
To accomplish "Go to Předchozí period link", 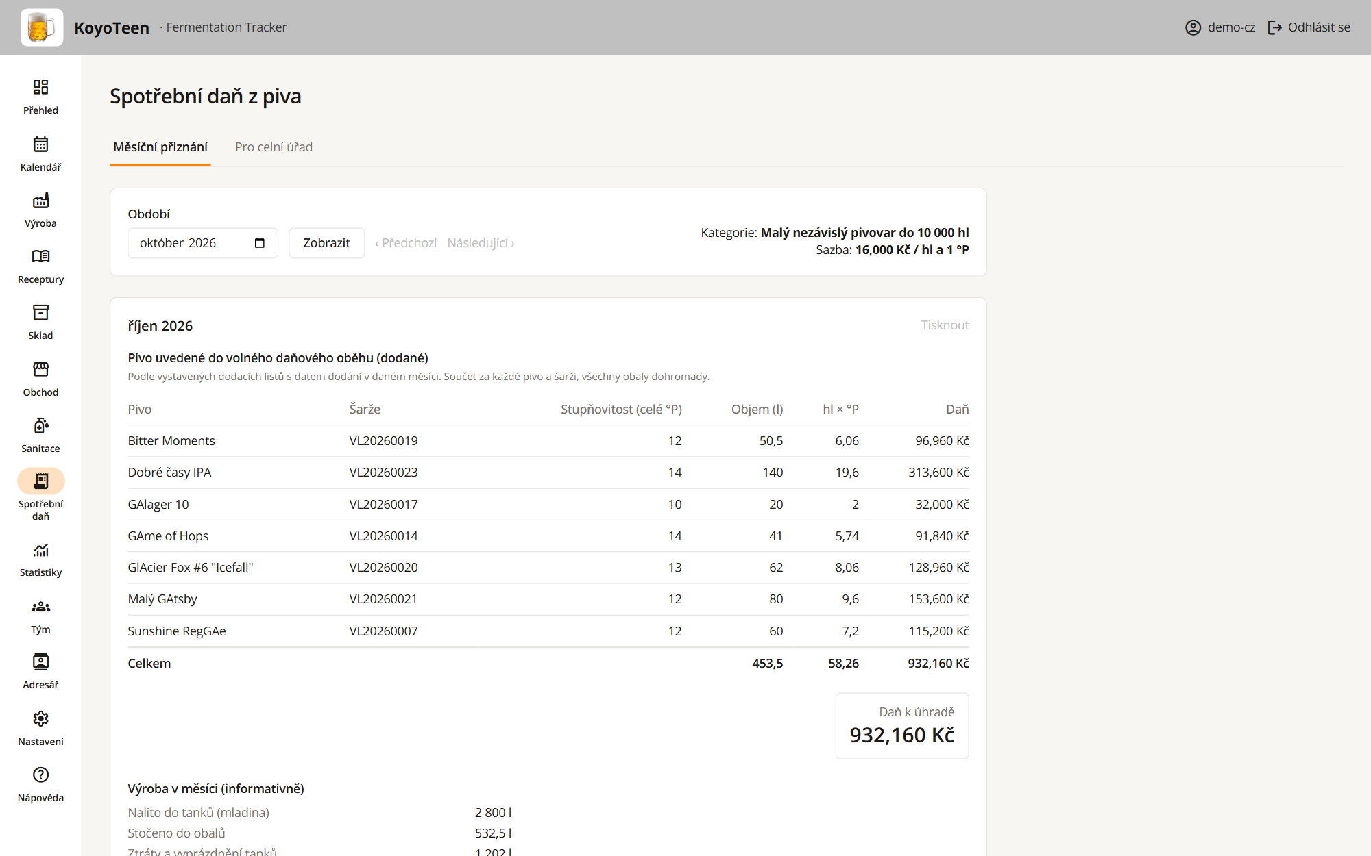I will [x=406, y=243].
